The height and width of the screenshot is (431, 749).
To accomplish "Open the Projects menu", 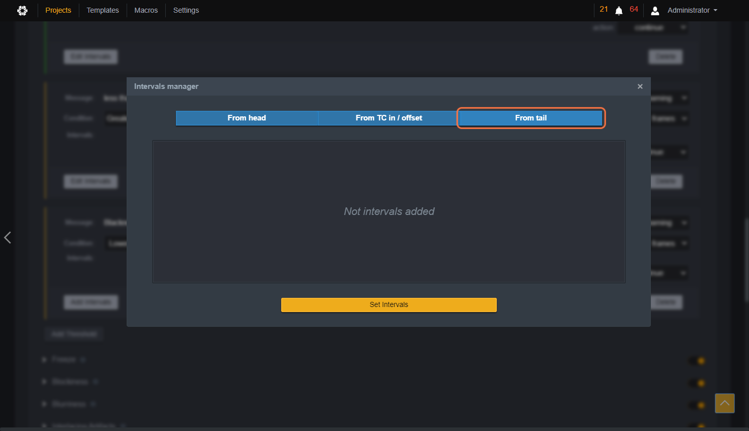I will pyautogui.click(x=58, y=10).
